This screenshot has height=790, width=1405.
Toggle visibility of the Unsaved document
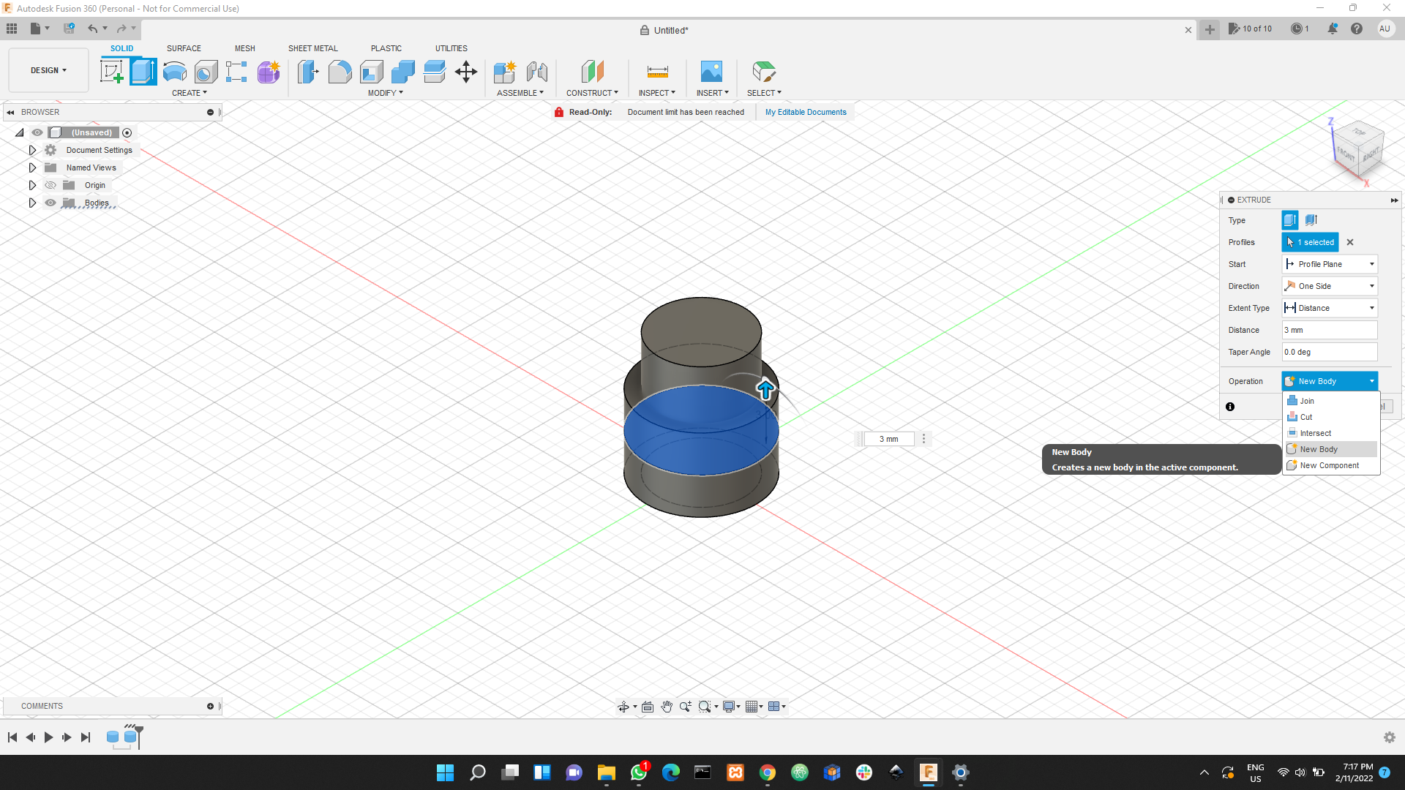37,132
